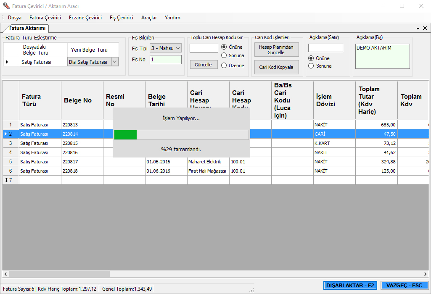This screenshot has height=294, width=431.
Task: Select row header number 1
Action: tap(11, 125)
